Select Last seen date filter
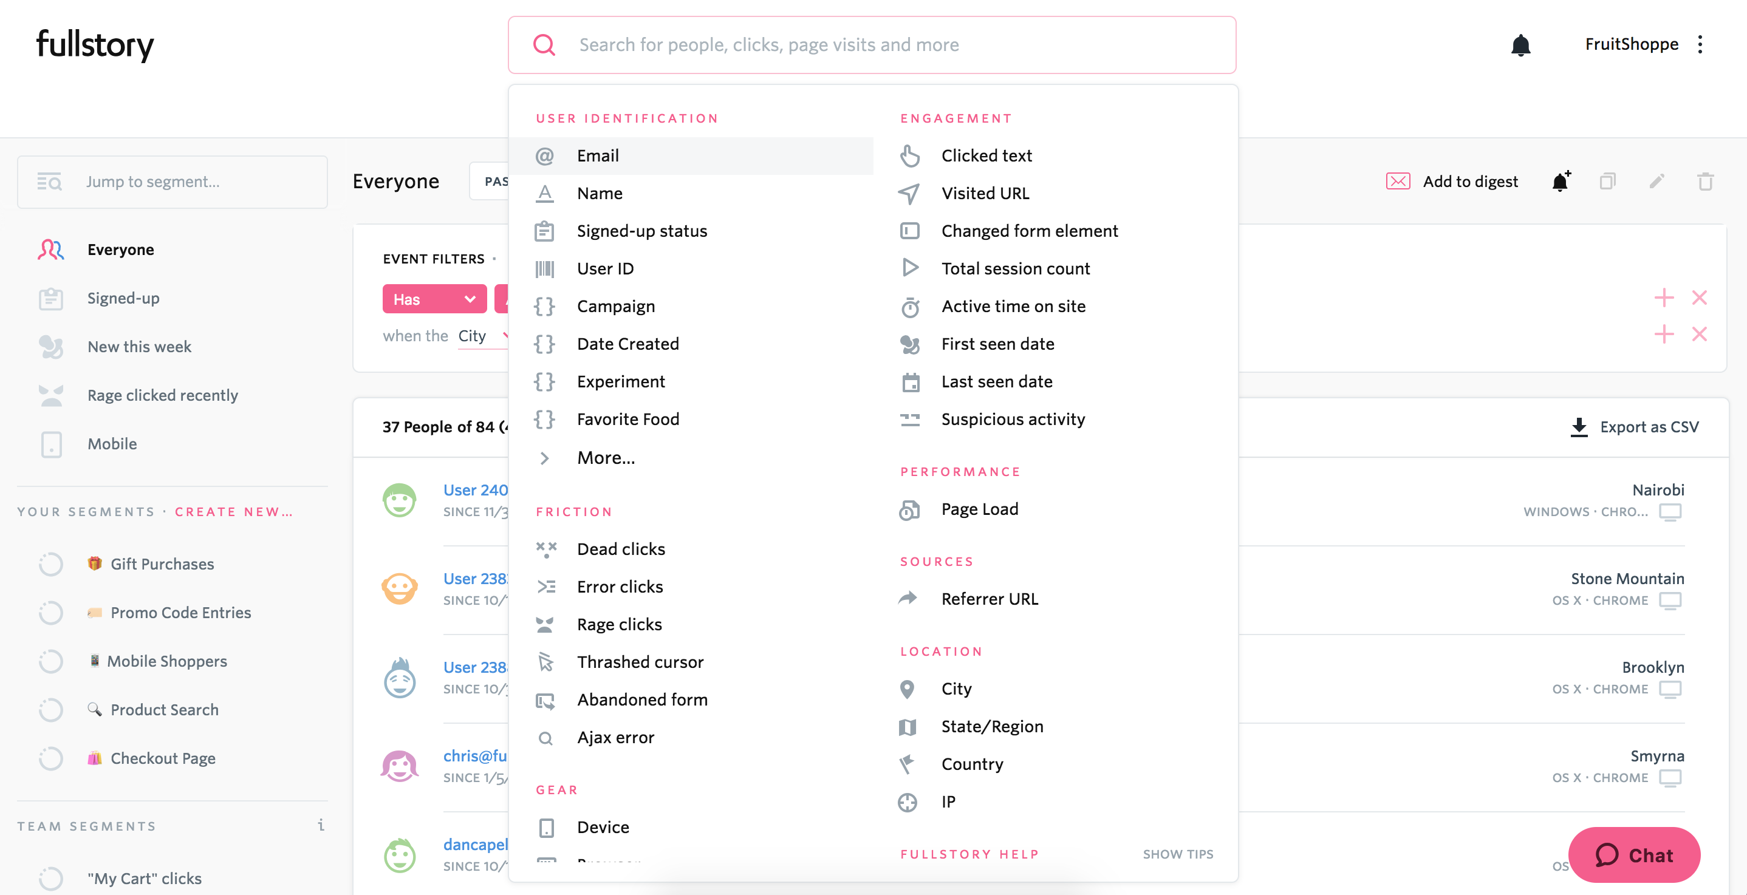 1055,382
